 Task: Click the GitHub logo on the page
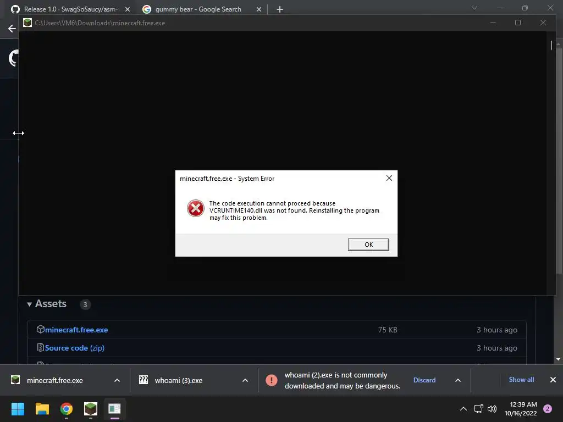14,58
